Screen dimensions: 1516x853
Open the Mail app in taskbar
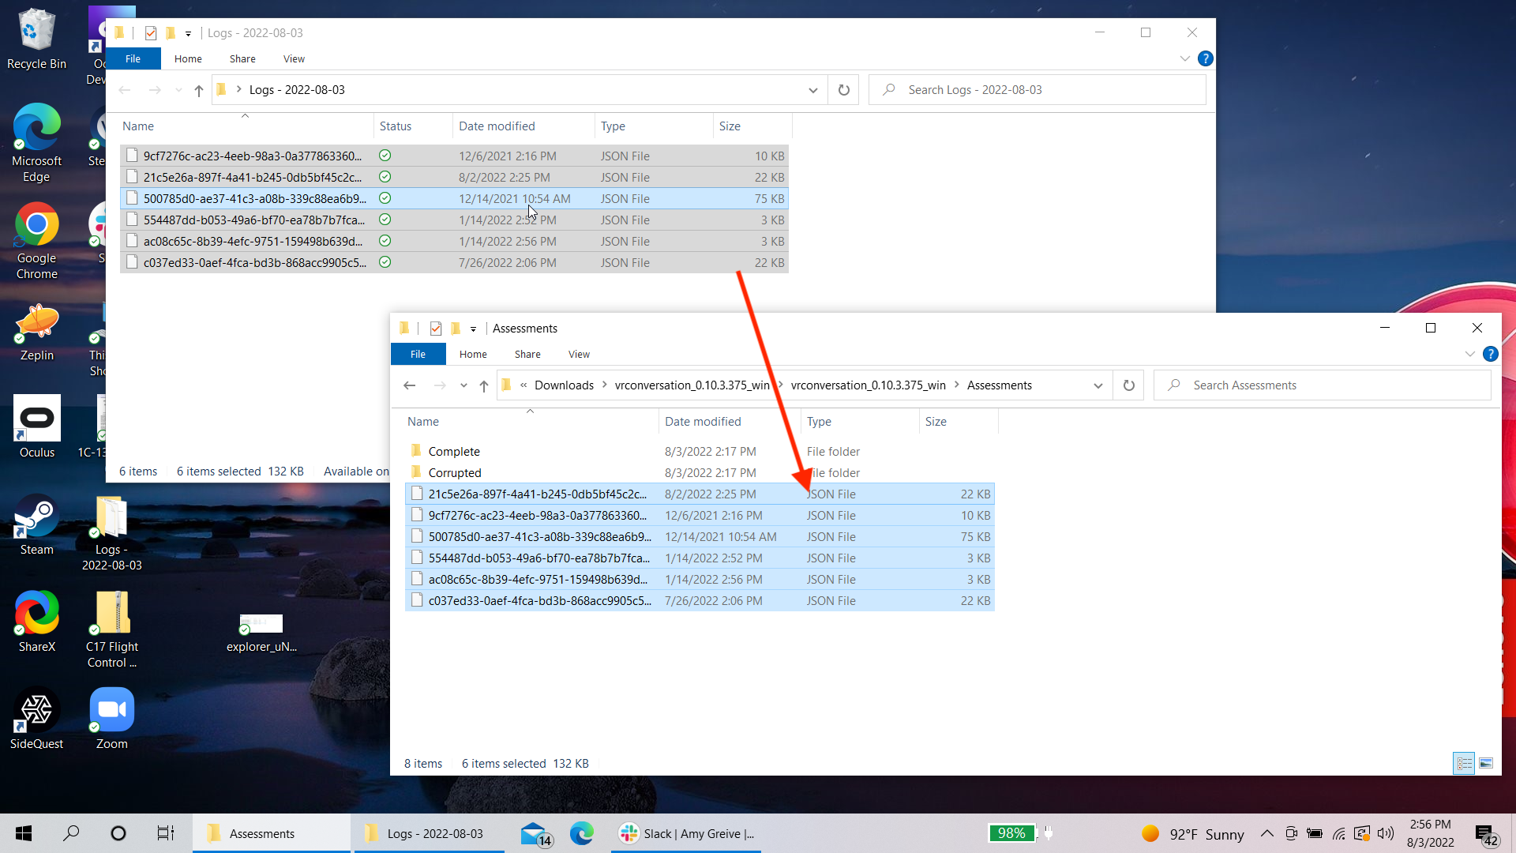click(535, 833)
